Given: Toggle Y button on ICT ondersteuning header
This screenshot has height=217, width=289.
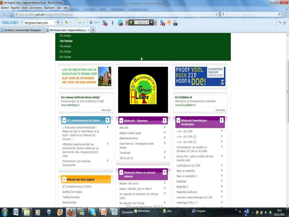Looking at the screenshot, I should (108, 120).
